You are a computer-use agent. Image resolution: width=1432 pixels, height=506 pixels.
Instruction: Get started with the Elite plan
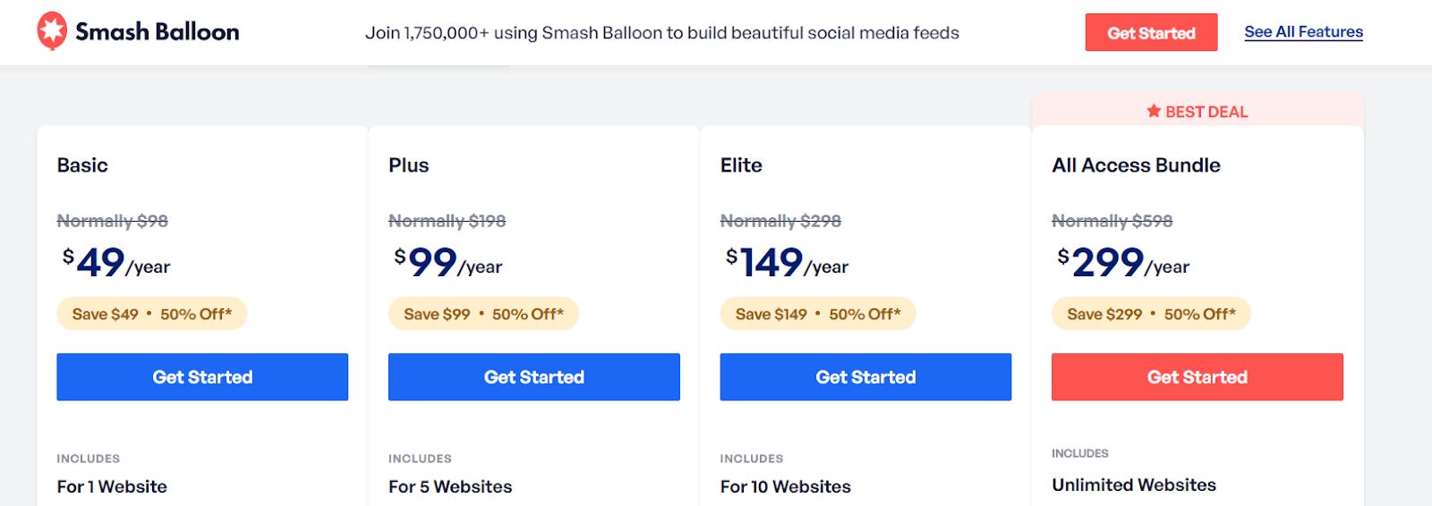click(x=865, y=377)
